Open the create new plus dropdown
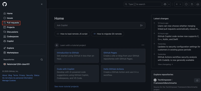This screenshot has width=201, height=91. (x=178, y=4)
